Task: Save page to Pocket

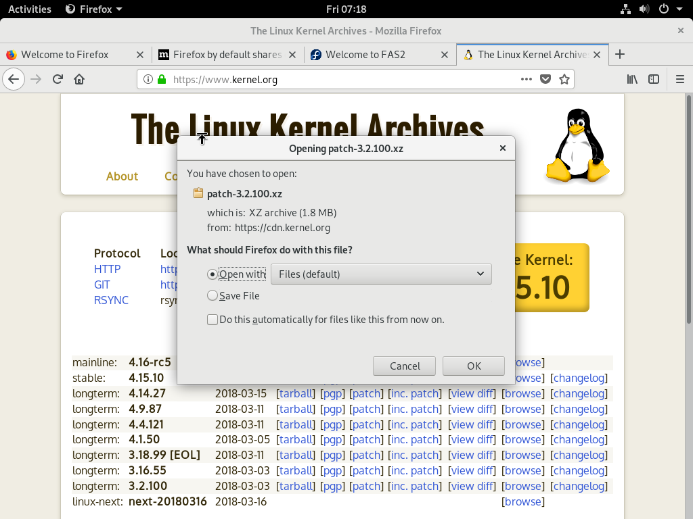Action: click(x=545, y=80)
